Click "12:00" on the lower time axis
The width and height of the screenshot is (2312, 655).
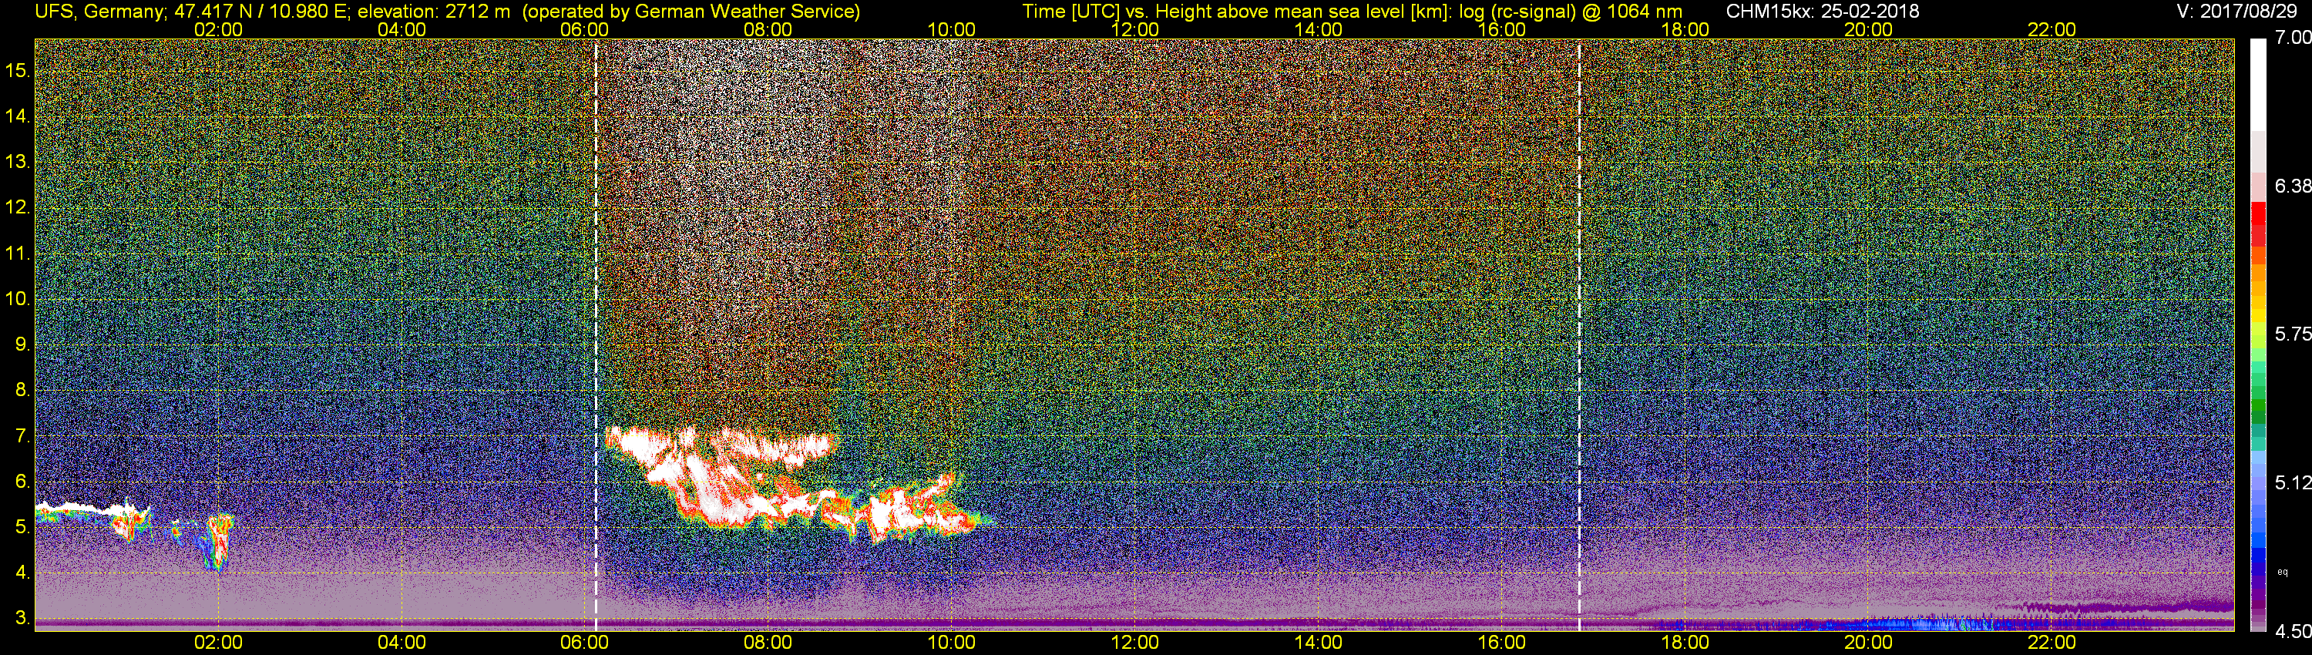1134,643
